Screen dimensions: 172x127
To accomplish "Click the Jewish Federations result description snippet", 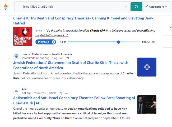I will (73, 76).
